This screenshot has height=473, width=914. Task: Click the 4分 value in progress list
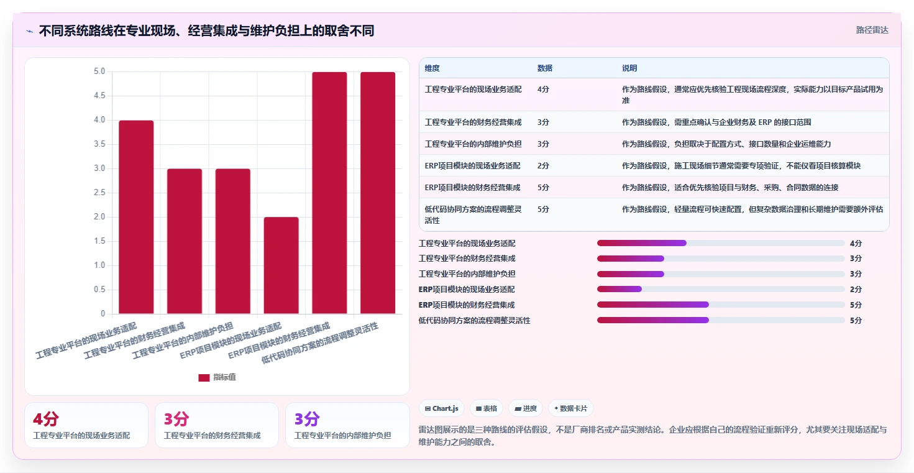856,243
